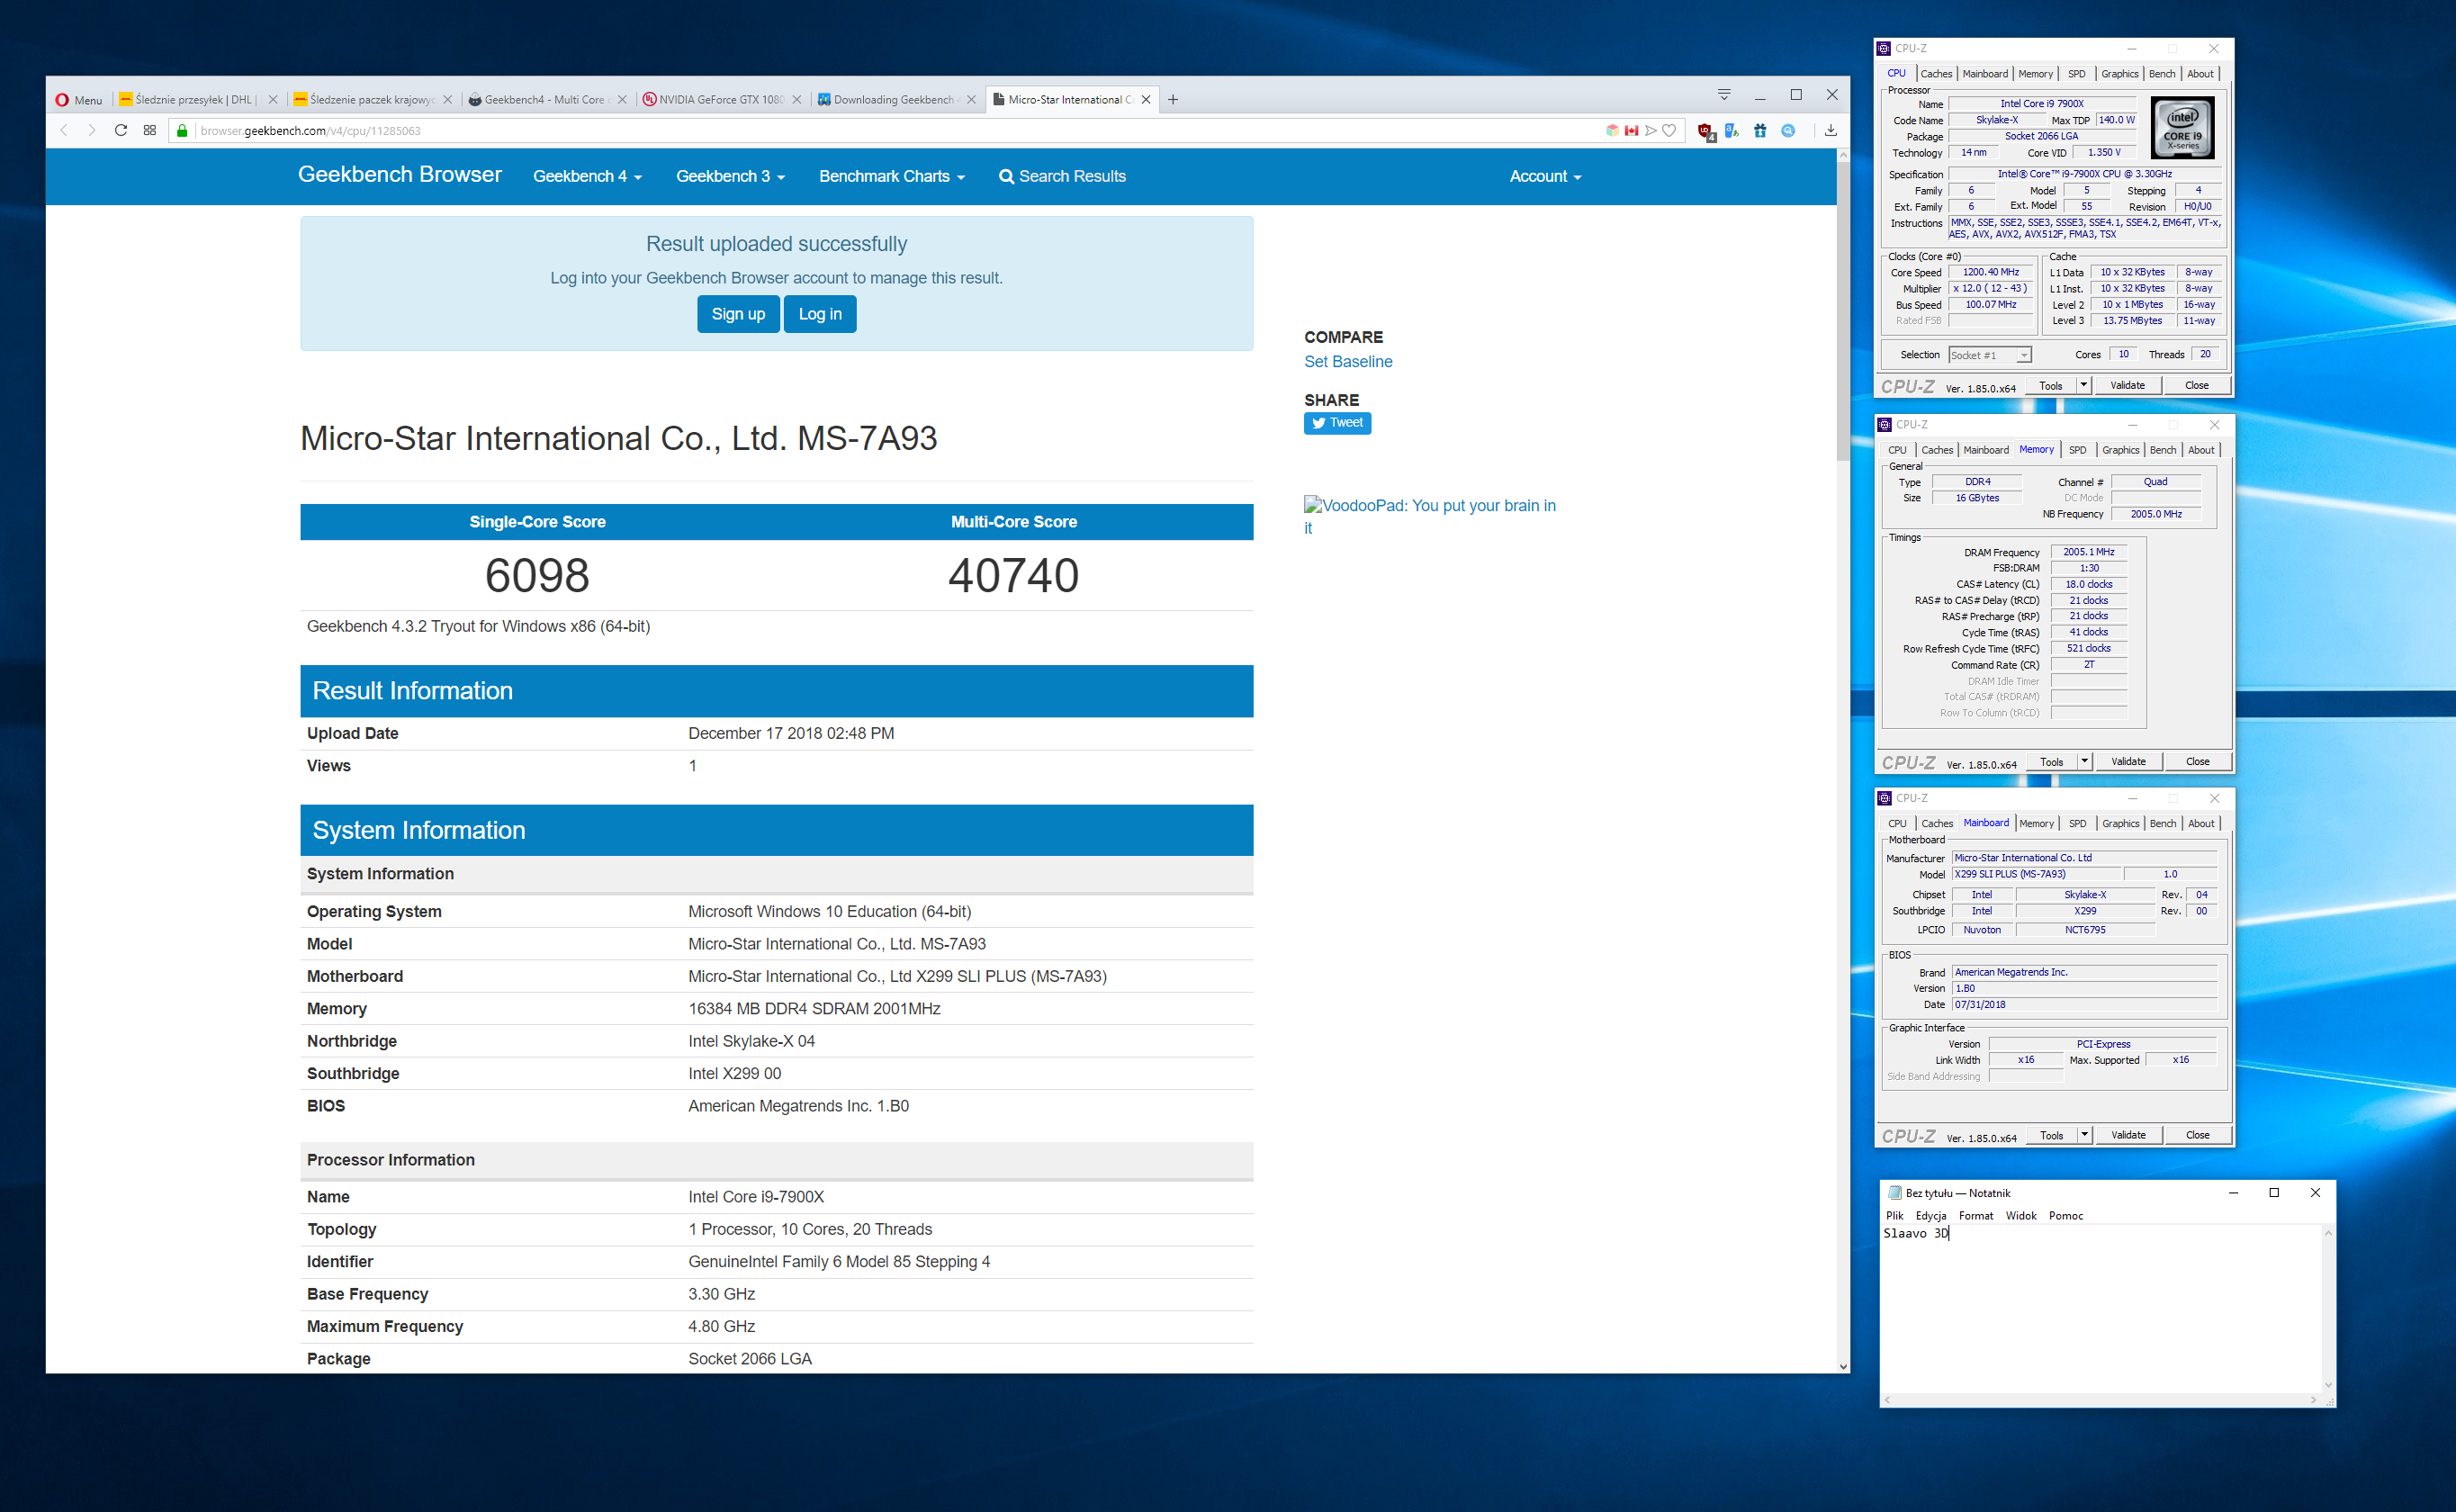Click Search Results in Geekbench navbar
The image size is (2456, 1512).
pyautogui.click(x=1062, y=177)
